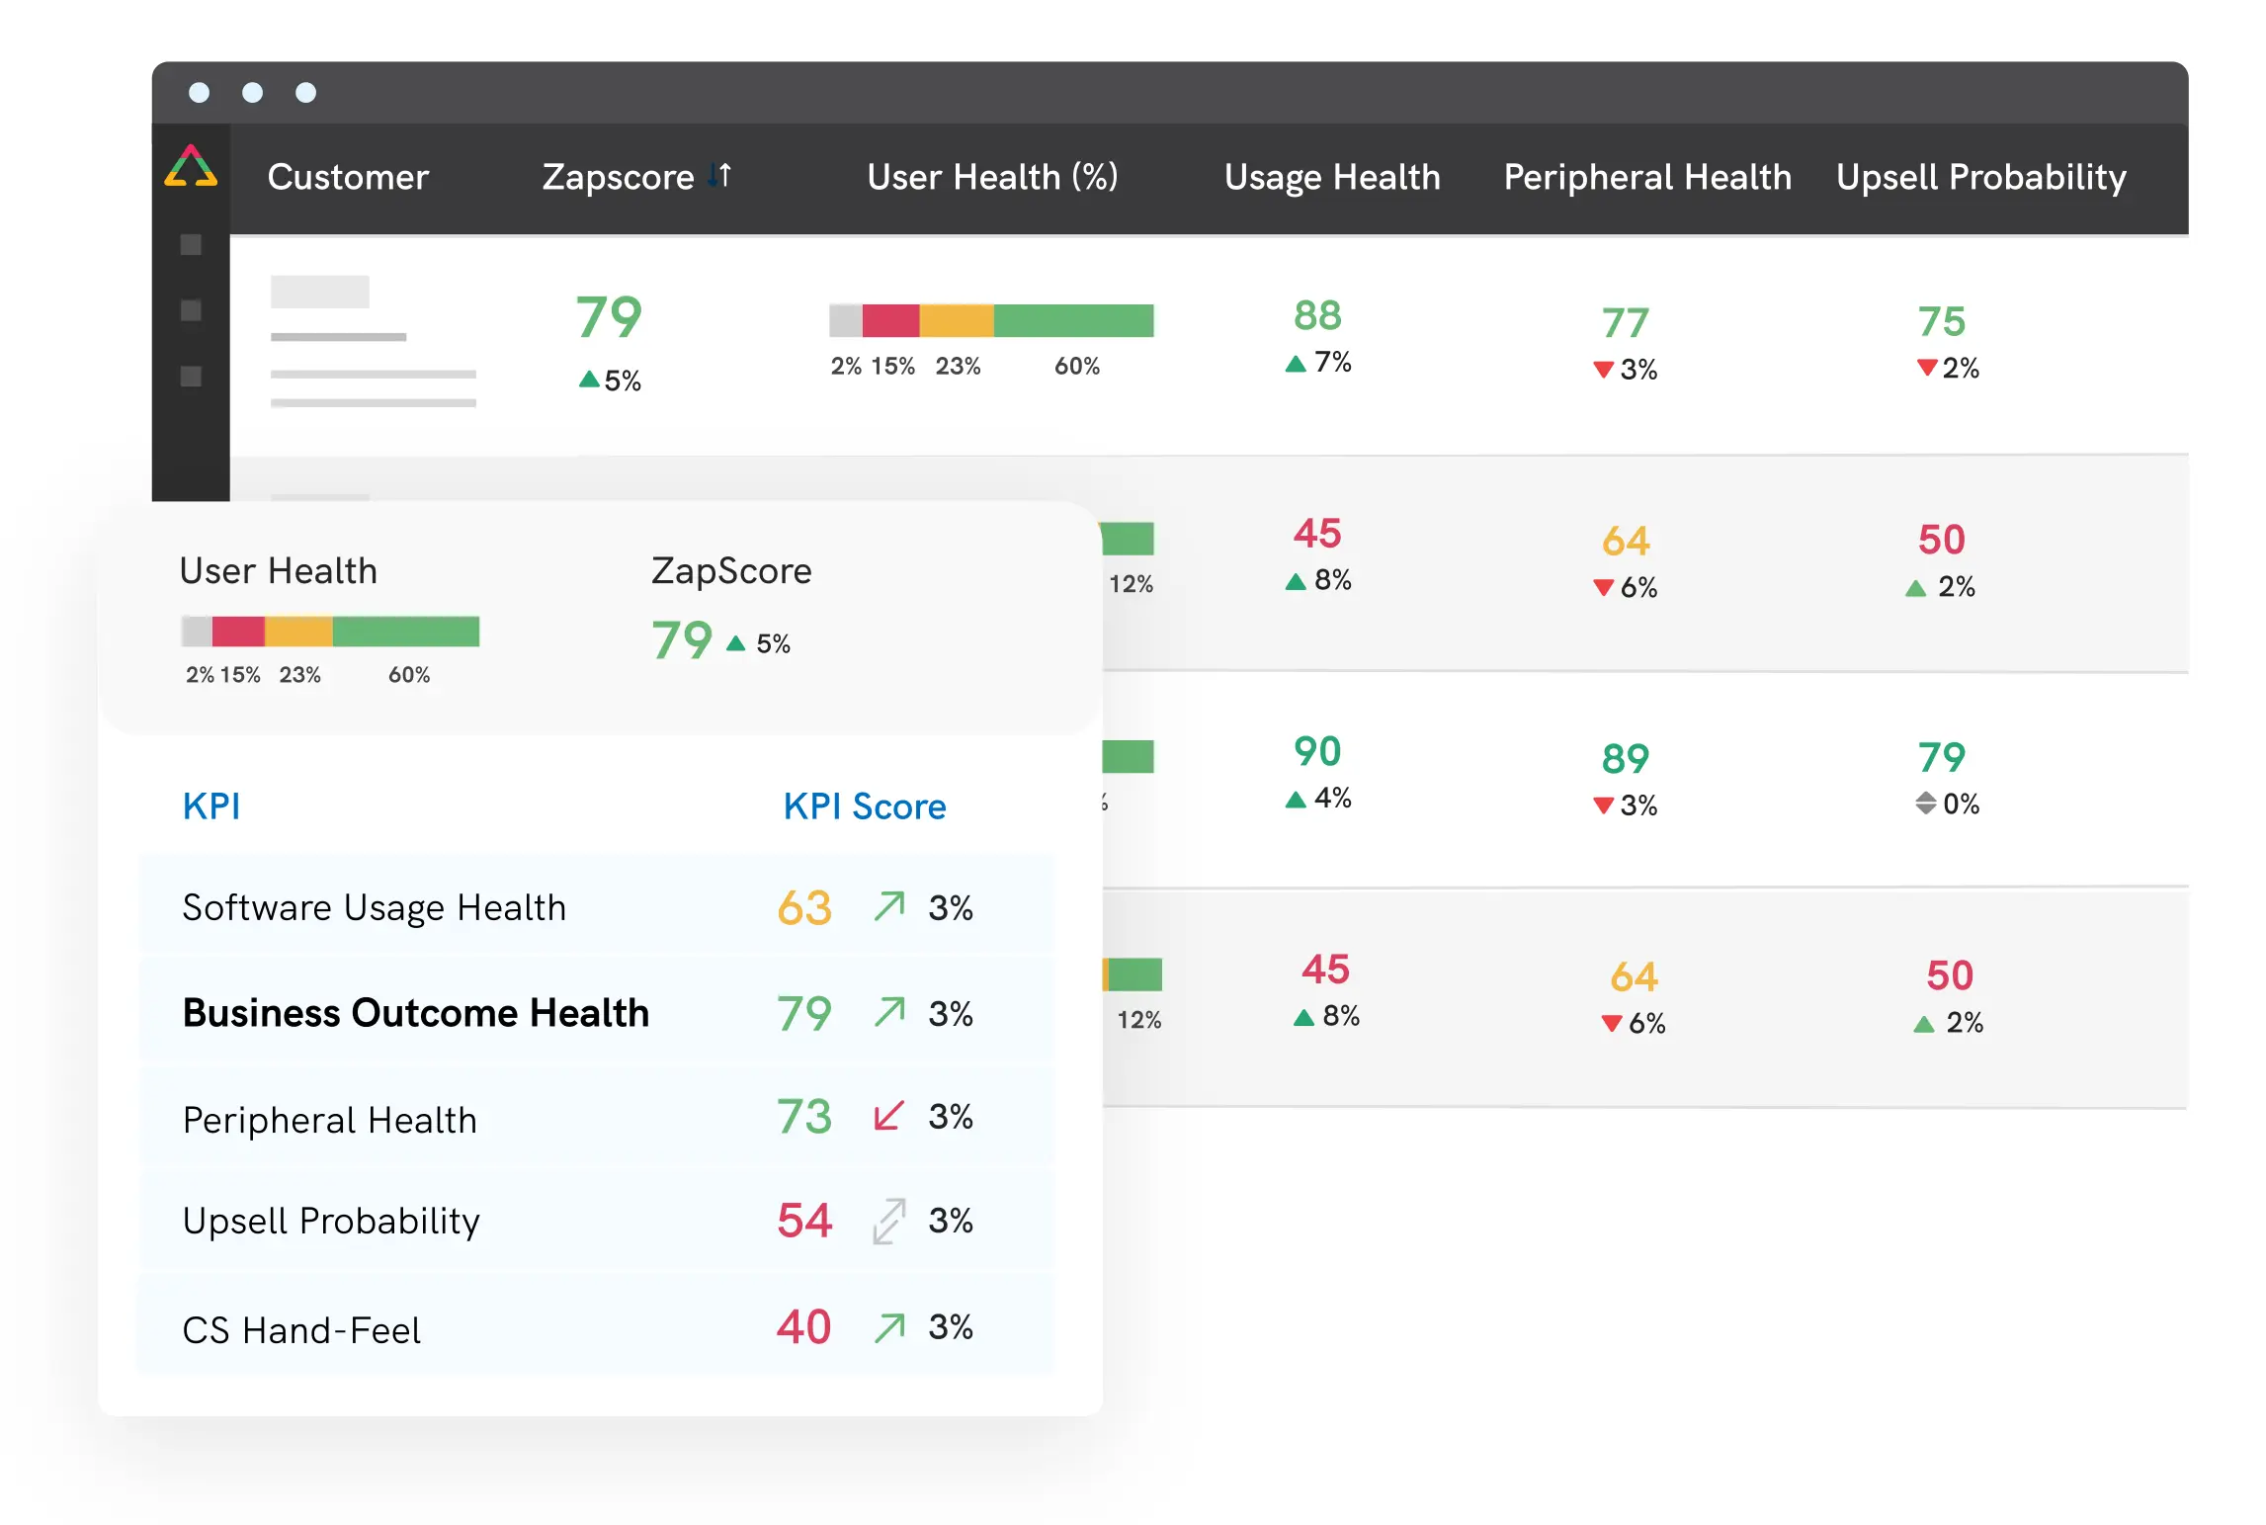Click the red down triangle beside Peripheral Health 77
The image size is (2266, 1525).
pyautogui.click(x=1603, y=370)
